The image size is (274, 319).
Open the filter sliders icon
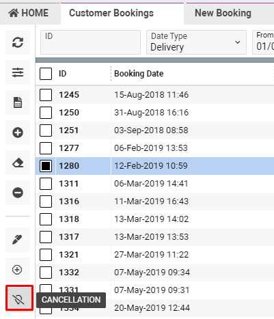pyautogui.click(x=18, y=72)
